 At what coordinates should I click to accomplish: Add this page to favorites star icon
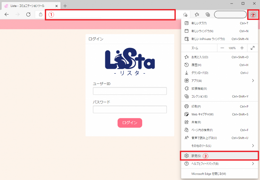pos(185,15)
